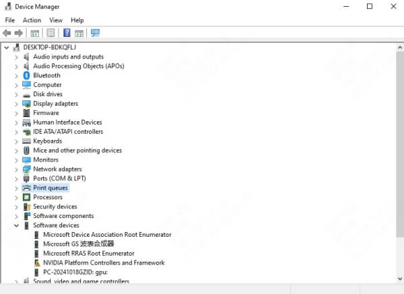
Task: Expand the Display adapters category
Action: tap(16, 104)
